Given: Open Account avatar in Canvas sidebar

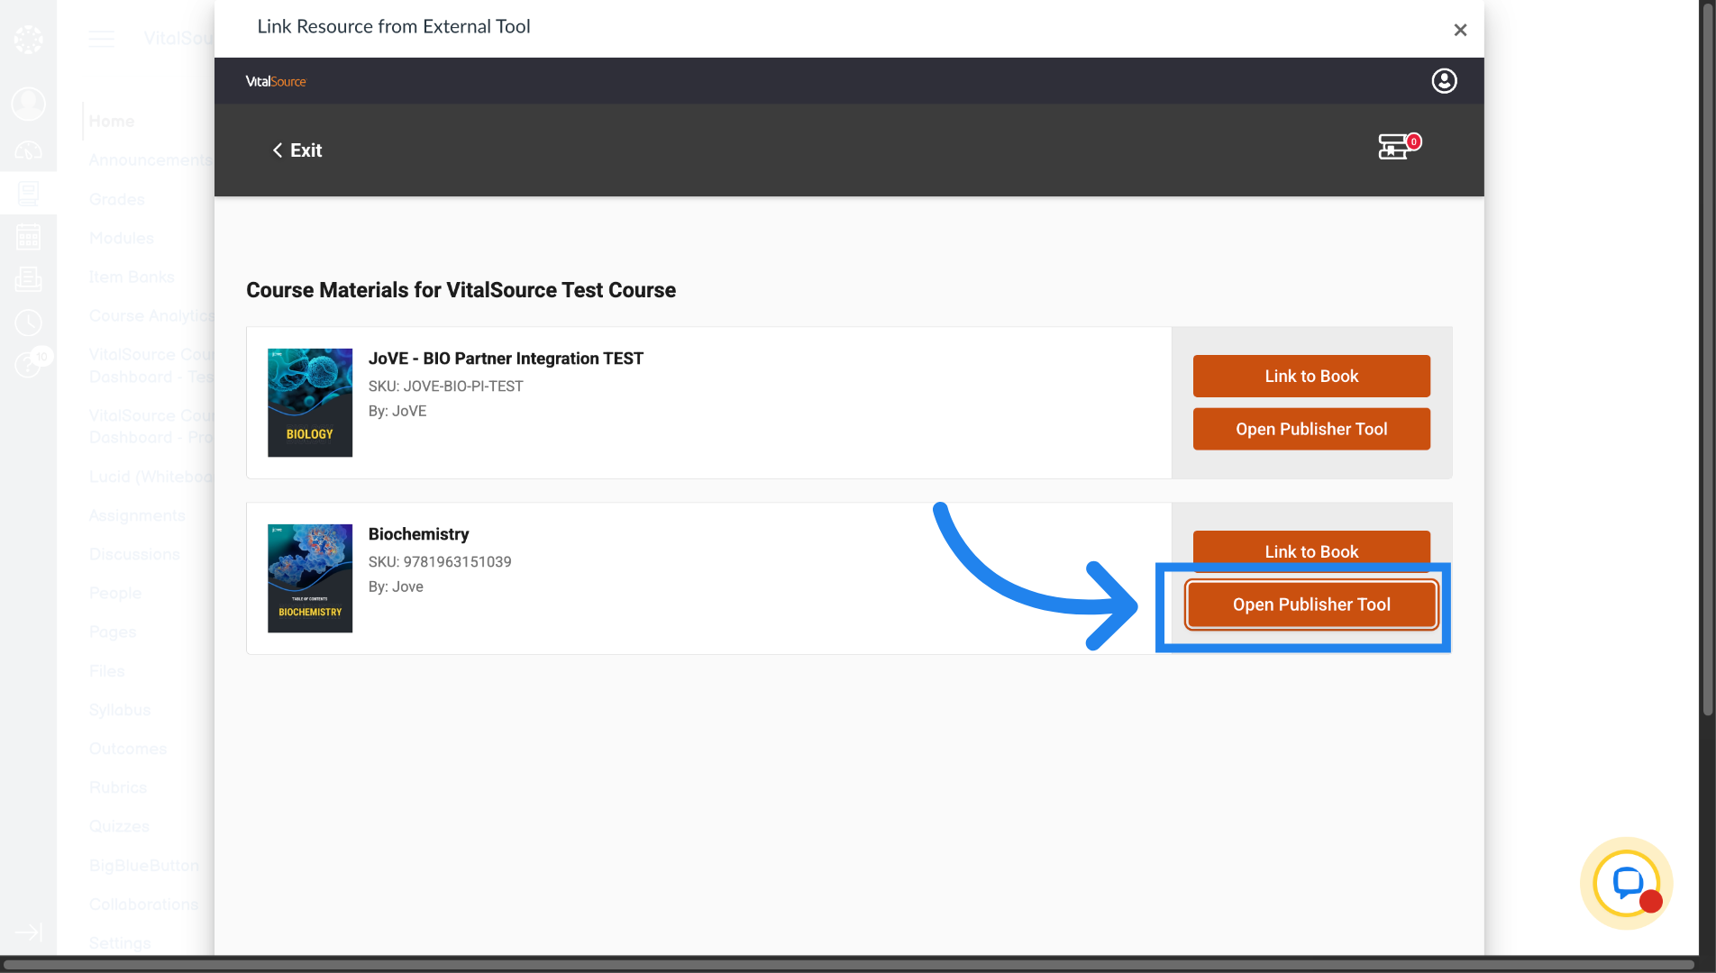Looking at the screenshot, I should click(28, 104).
